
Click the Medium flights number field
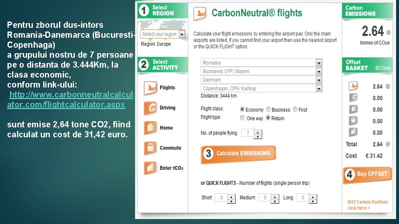265,197
